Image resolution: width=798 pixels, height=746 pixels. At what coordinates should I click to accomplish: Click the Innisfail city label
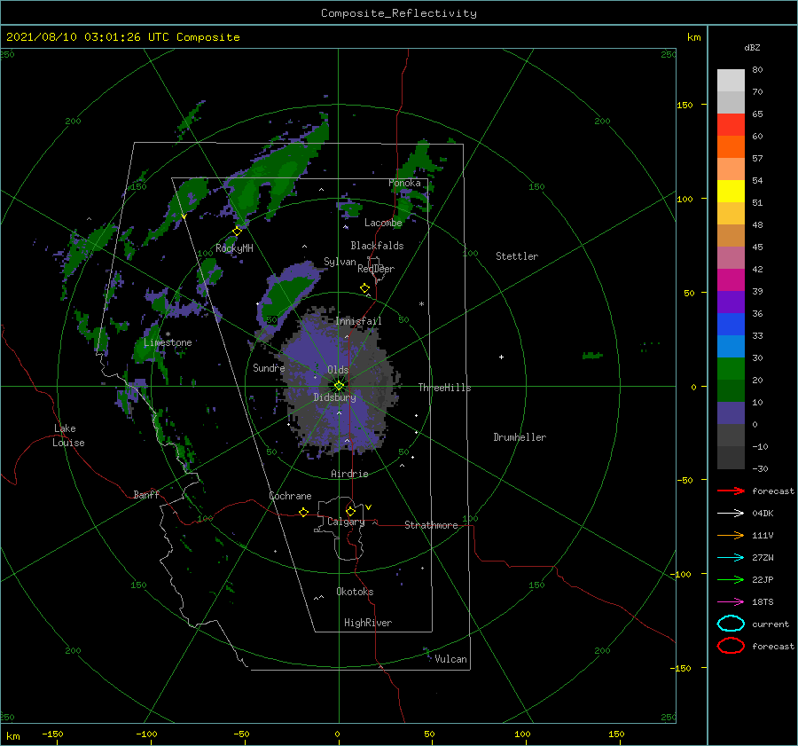[x=358, y=321]
